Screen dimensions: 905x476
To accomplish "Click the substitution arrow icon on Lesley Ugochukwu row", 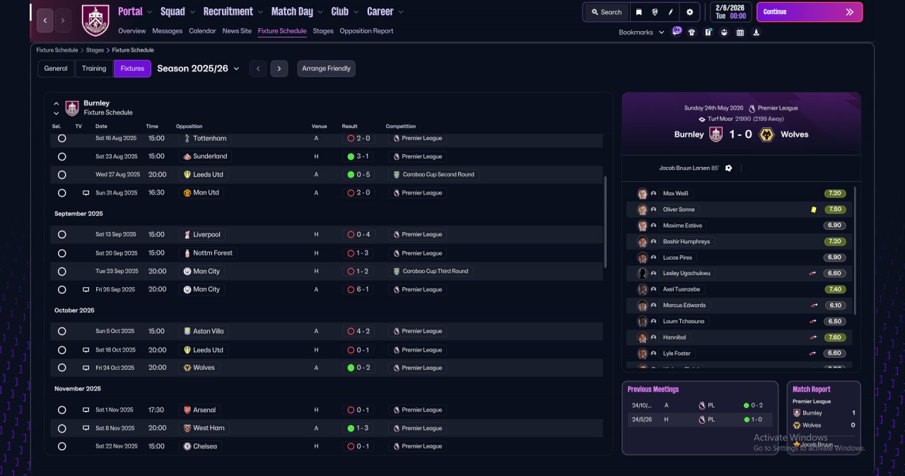I will tap(814, 273).
